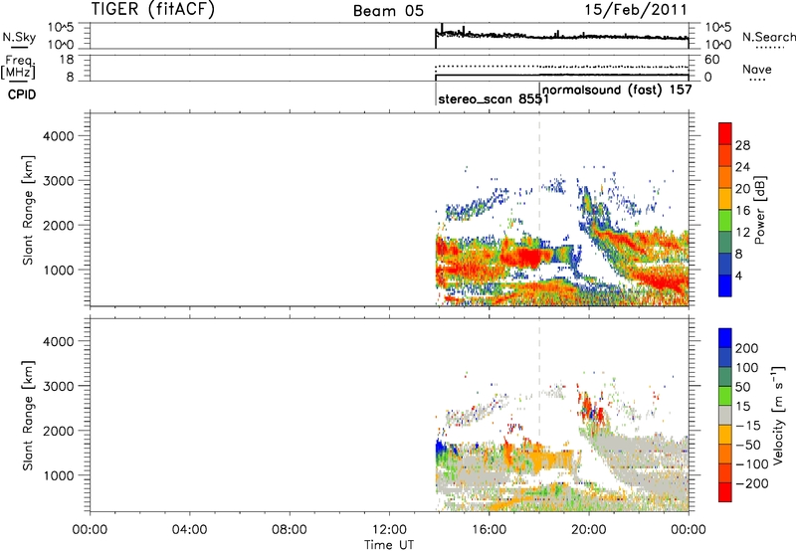796x551 pixels.
Task: Click the '20:00' time tick label
Action: click(x=588, y=530)
